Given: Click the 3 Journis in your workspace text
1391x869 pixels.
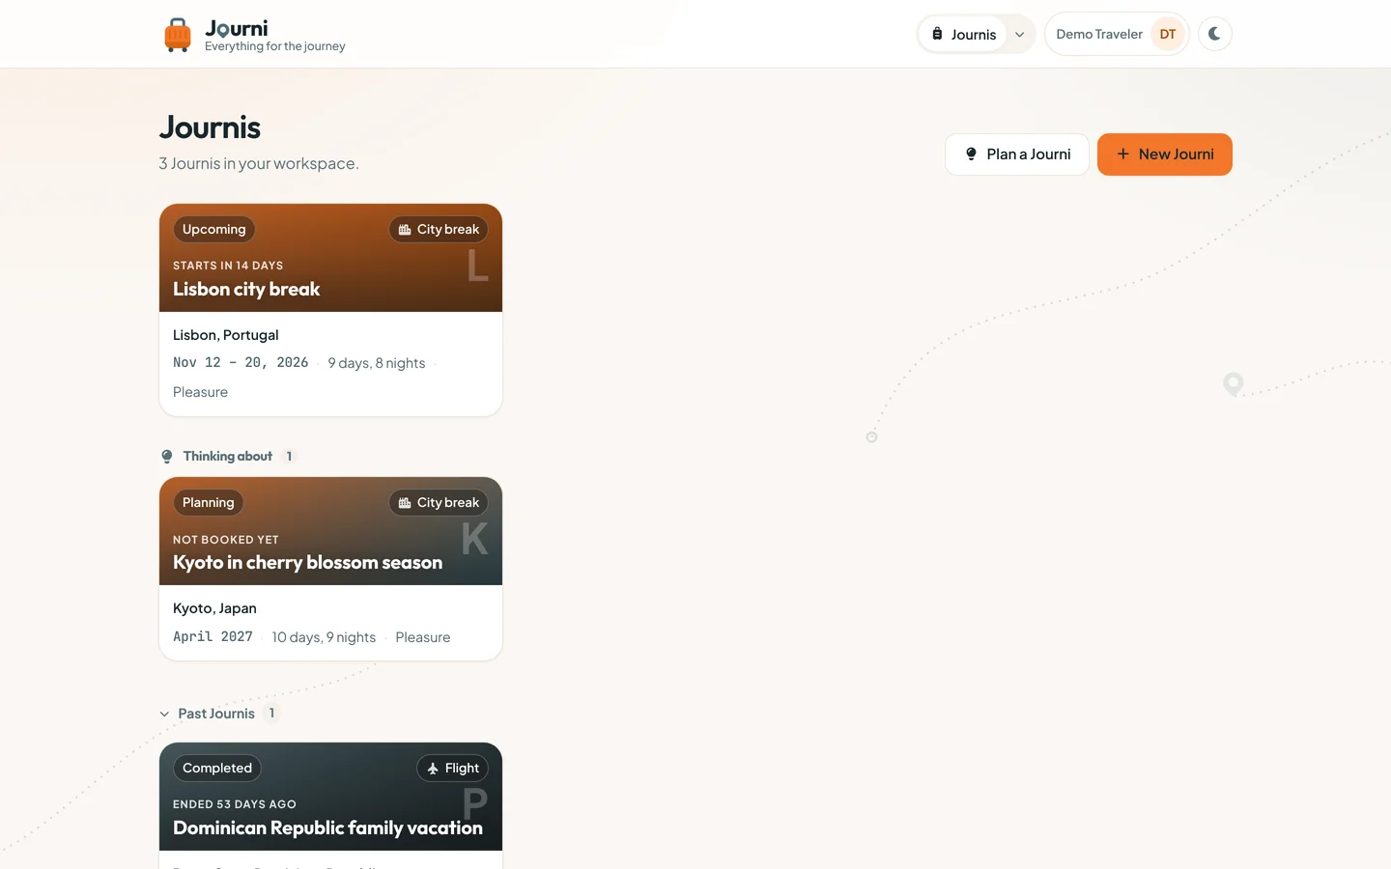Looking at the screenshot, I should coord(259,163).
